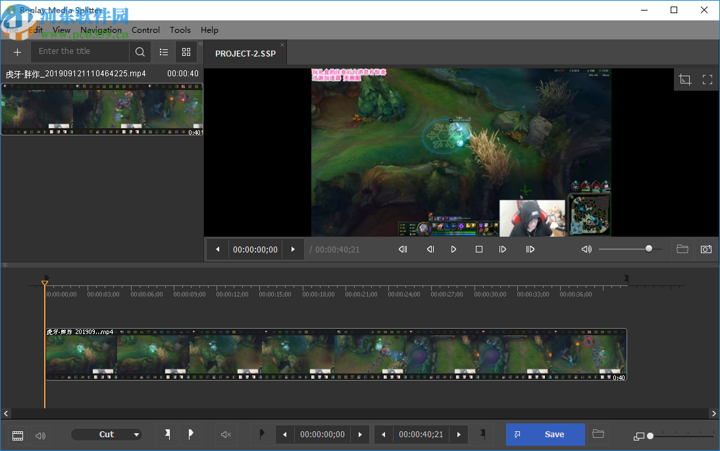Click the crop video icon in preview
The width and height of the screenshot is (720, 451).
tap(685, 80)
